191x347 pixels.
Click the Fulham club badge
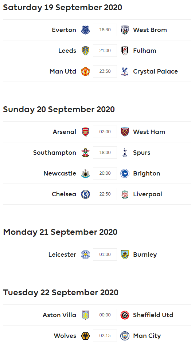(x=125, y=51)
